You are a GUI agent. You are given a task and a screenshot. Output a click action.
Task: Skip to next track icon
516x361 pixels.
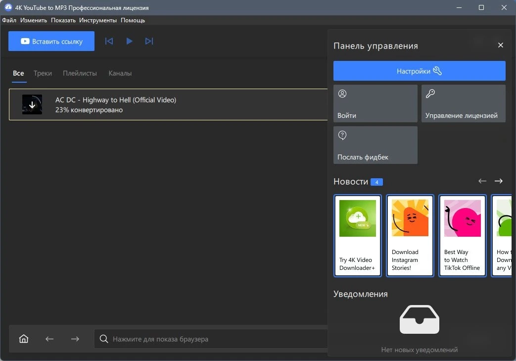pos(149,41)
